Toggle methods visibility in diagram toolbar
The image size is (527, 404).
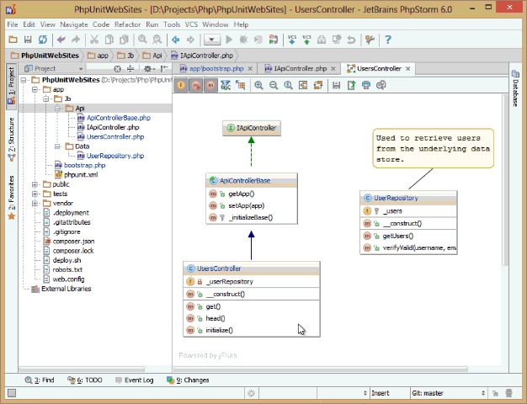tap(210, 85)
